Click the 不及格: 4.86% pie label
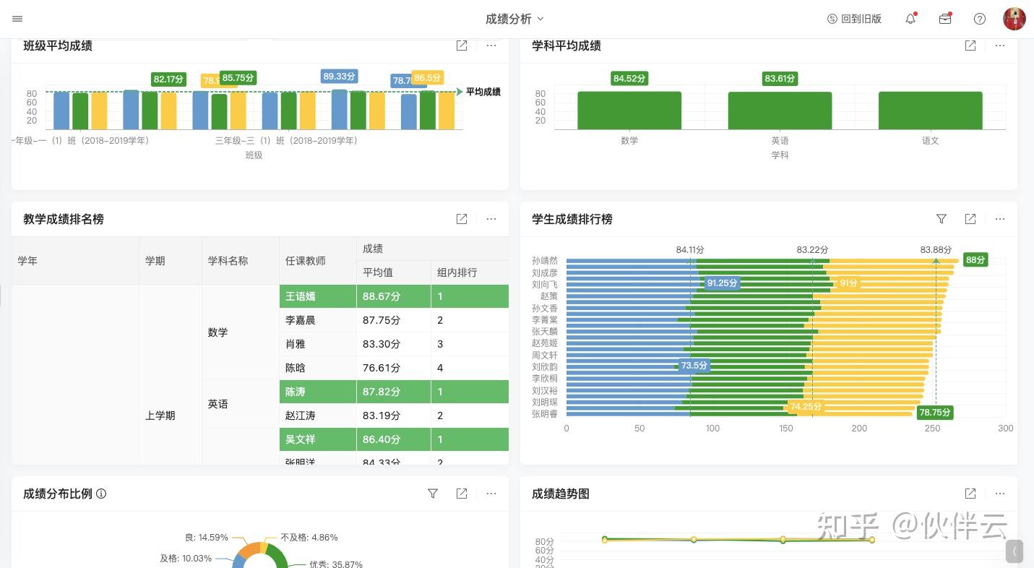This screenshot has width=1034, height=568. [309, 538]
